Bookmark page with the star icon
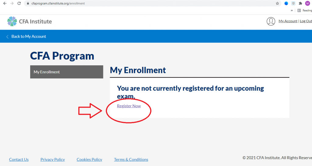 coord(277,3)
